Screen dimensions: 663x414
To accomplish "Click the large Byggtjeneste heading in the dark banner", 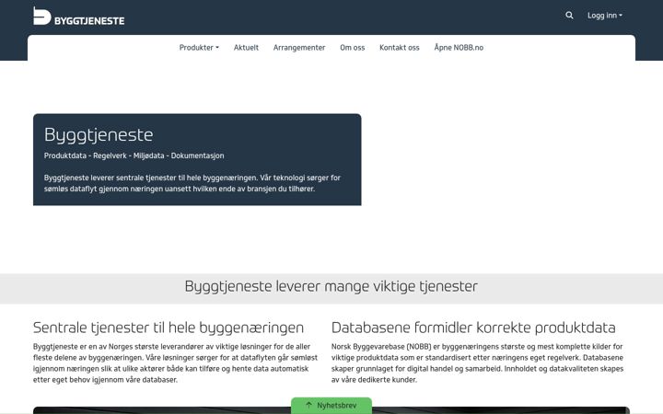I will (x=99, y=134).
